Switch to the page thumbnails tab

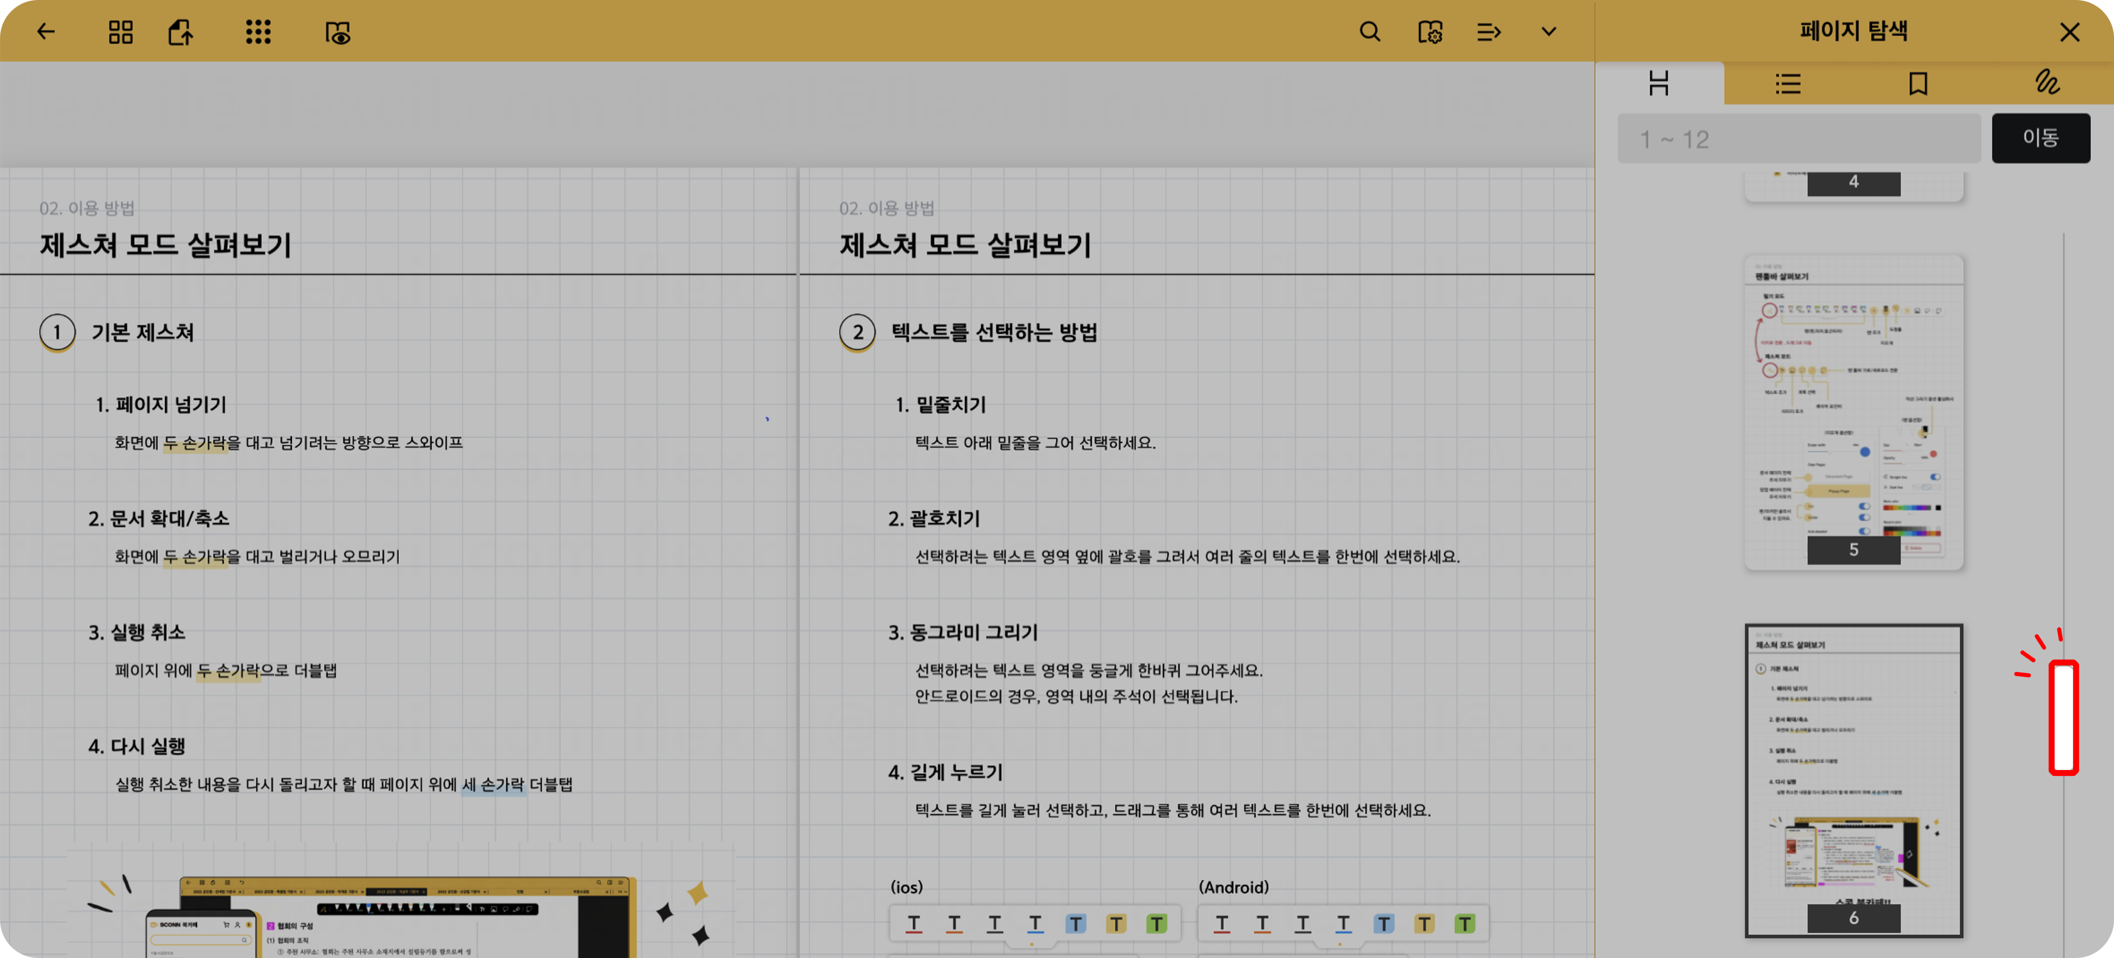click(x=1659, y=83)
